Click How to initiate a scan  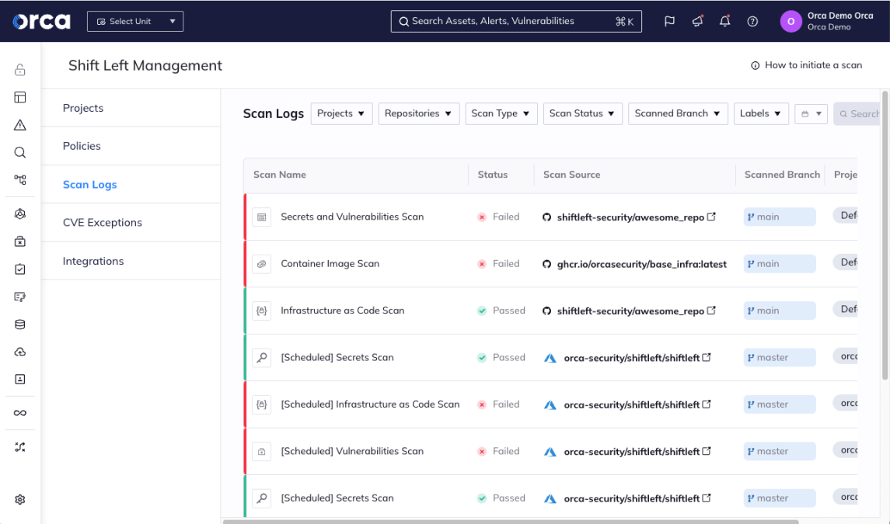pos(806,65)
